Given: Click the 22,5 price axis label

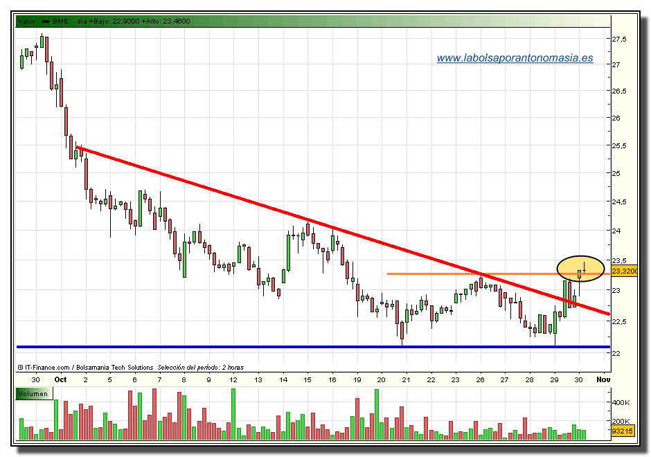Looking at the screenshot, I should (x=619, y=322).
